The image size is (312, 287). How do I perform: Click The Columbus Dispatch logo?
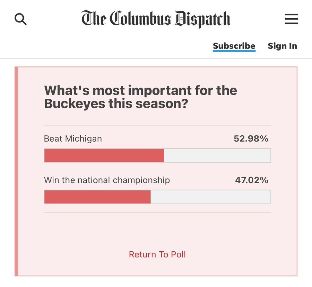coord(156,19)
